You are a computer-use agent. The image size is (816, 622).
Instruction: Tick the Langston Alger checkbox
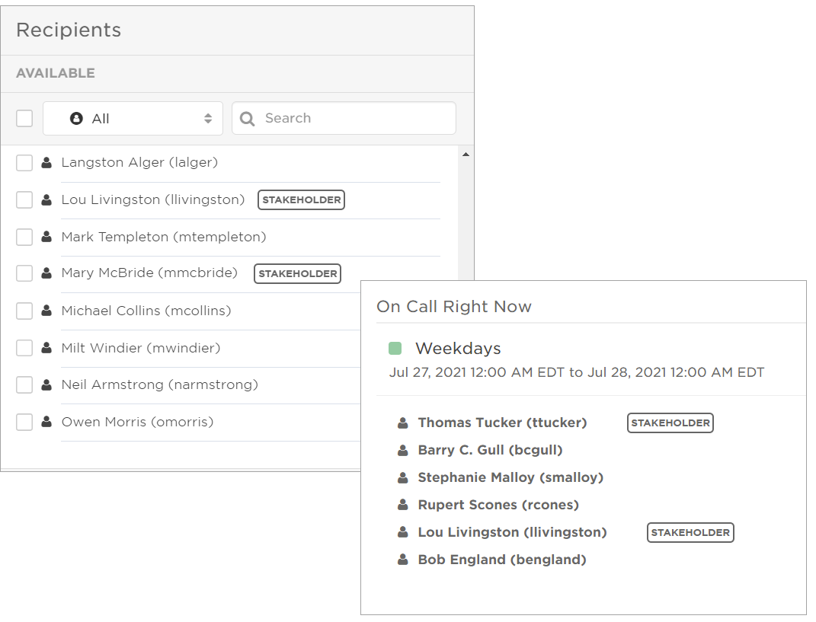click(x=24, y=163)
